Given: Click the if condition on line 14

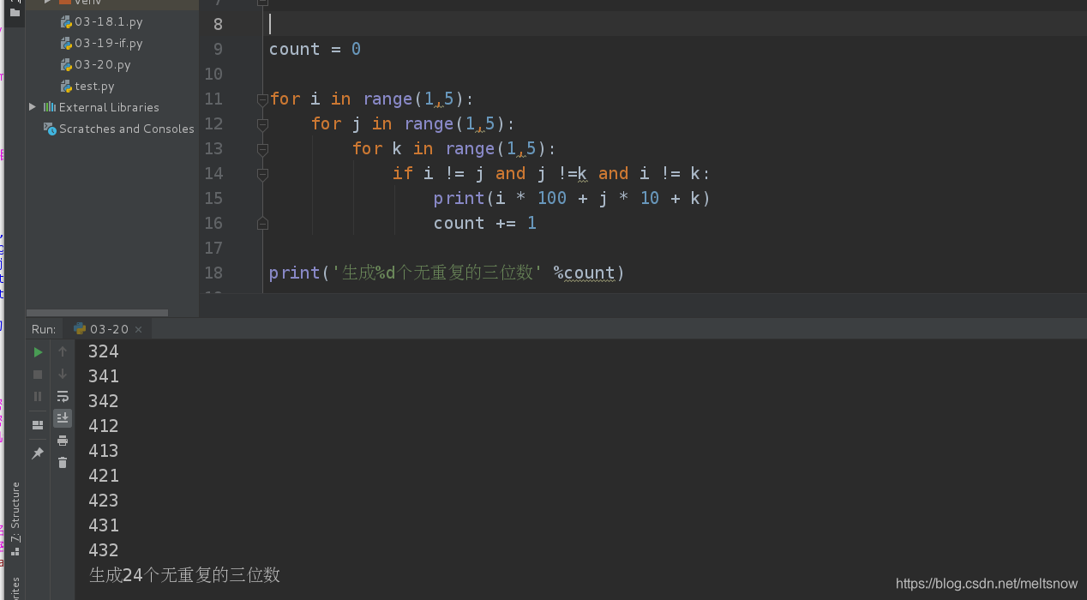Looking at the screenshot, I should click(x=551, y=173).
